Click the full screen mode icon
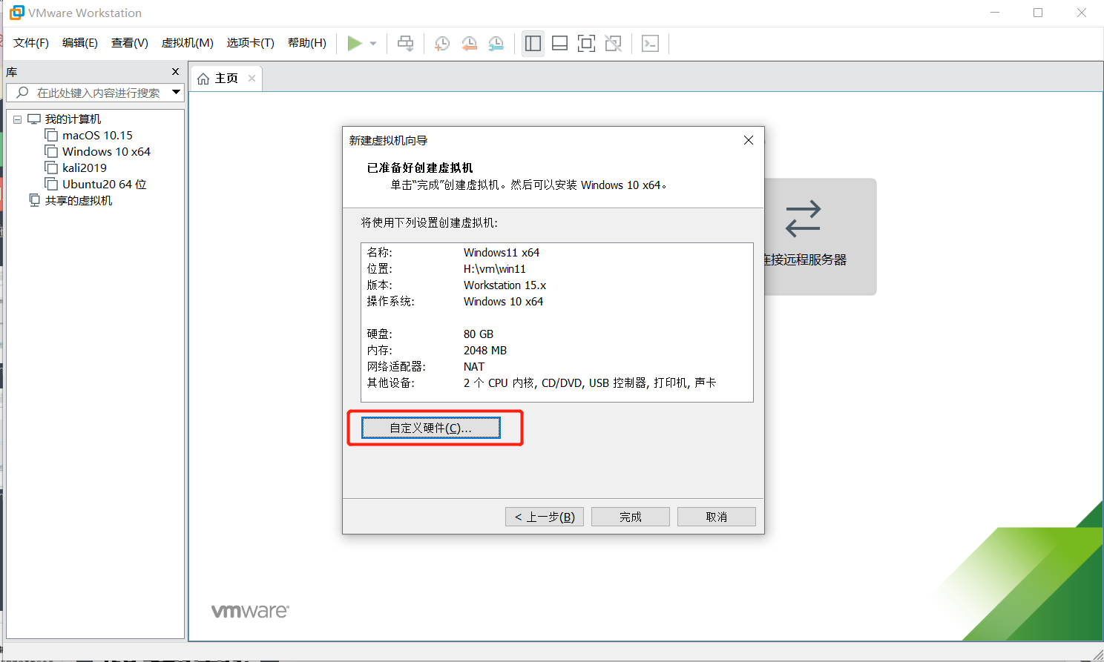 click(586, 44)
